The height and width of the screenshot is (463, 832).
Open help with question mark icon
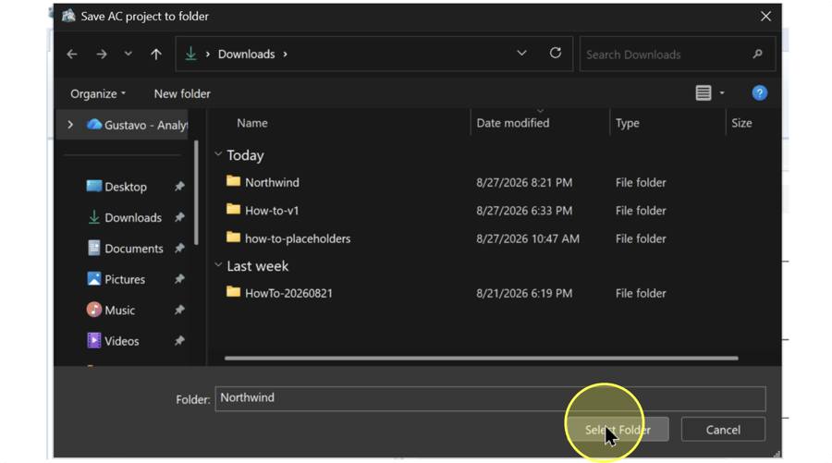tap(759, 93)
